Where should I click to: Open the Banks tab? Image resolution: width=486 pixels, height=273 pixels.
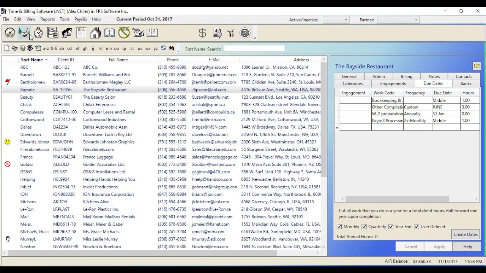pos(466,84)
